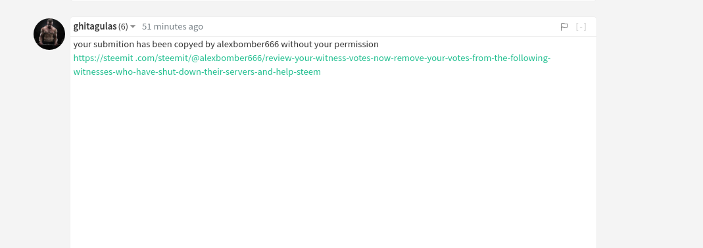Collapse the ghitagulas comment thread
The image size is (703, 248).
[581, 27]
